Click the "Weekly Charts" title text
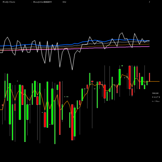Image resolution: width=162 pixels, height=162 pixels. (9, 2)
